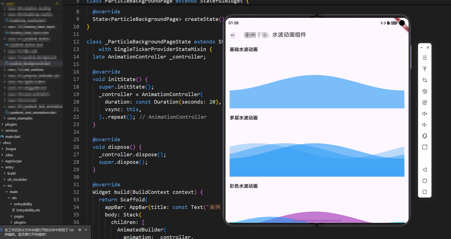The image size is (451, 239).
Task: Click emulator clock showing 01:58
Action: coord(233,23)
